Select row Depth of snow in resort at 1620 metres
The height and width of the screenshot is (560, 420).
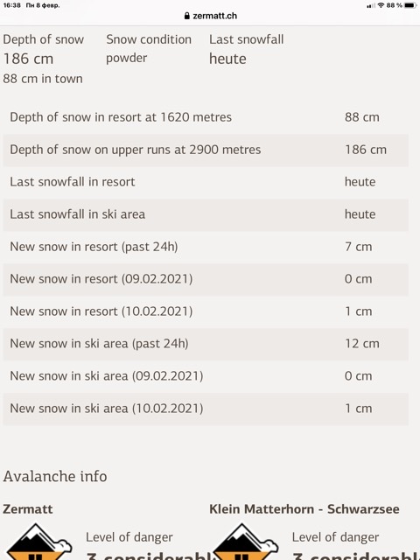point(206,117)
